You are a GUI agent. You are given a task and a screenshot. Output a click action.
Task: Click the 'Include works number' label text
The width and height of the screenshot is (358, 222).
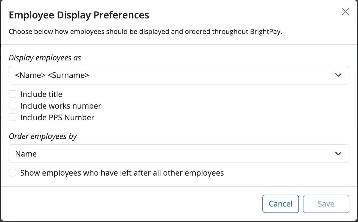click(61, 106)
